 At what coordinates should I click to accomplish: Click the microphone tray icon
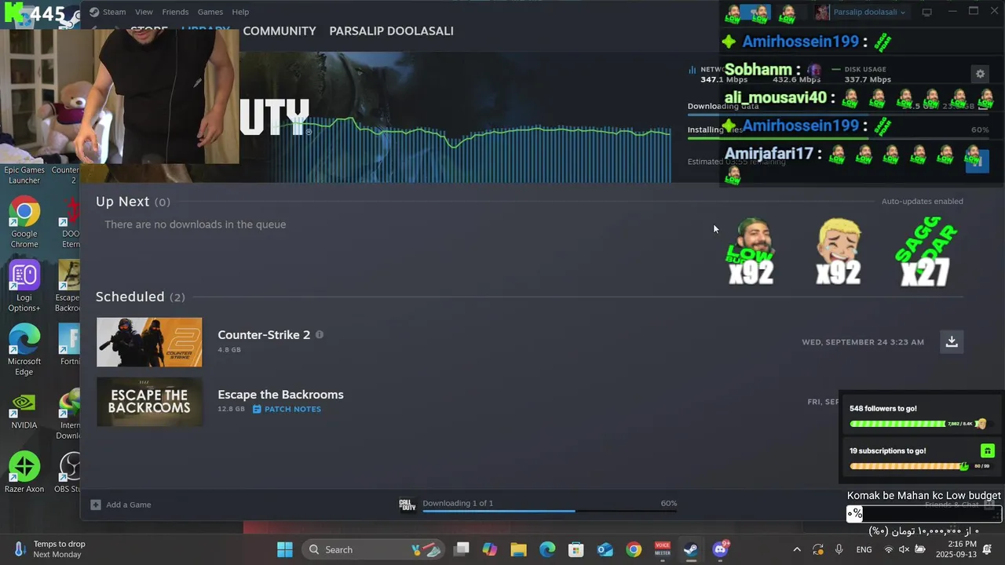(839, 549)
